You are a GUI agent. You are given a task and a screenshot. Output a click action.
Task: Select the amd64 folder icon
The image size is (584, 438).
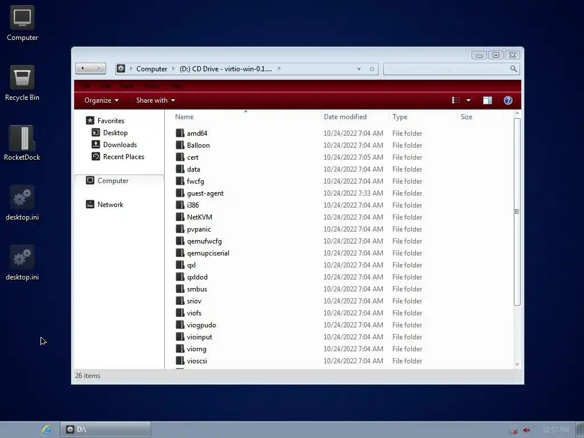tap(180, 133)
